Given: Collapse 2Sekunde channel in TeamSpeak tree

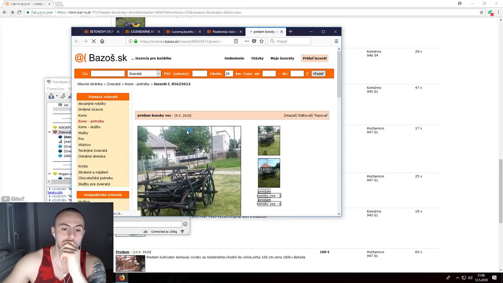Looking at the screenshot, I should click(x=50, y=132).
